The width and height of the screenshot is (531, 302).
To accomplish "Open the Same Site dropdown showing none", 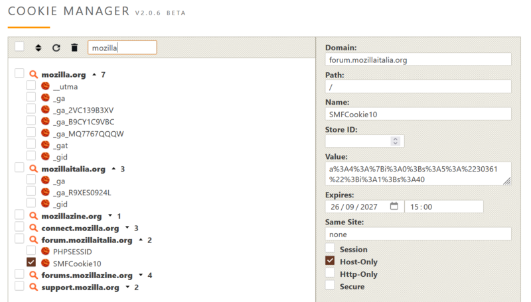I will pos(418,234).
